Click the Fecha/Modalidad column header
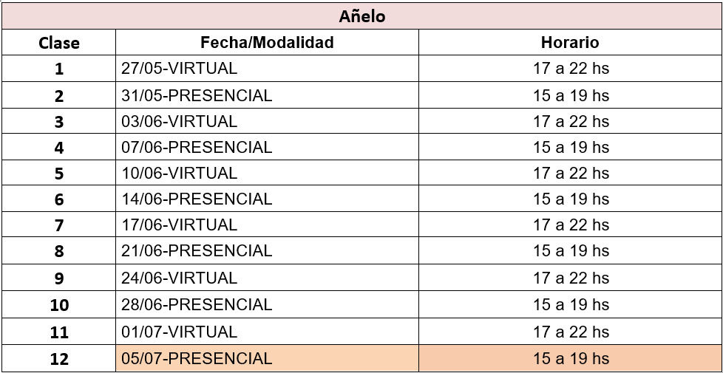 pyautogui.click(x=267, y=42)
